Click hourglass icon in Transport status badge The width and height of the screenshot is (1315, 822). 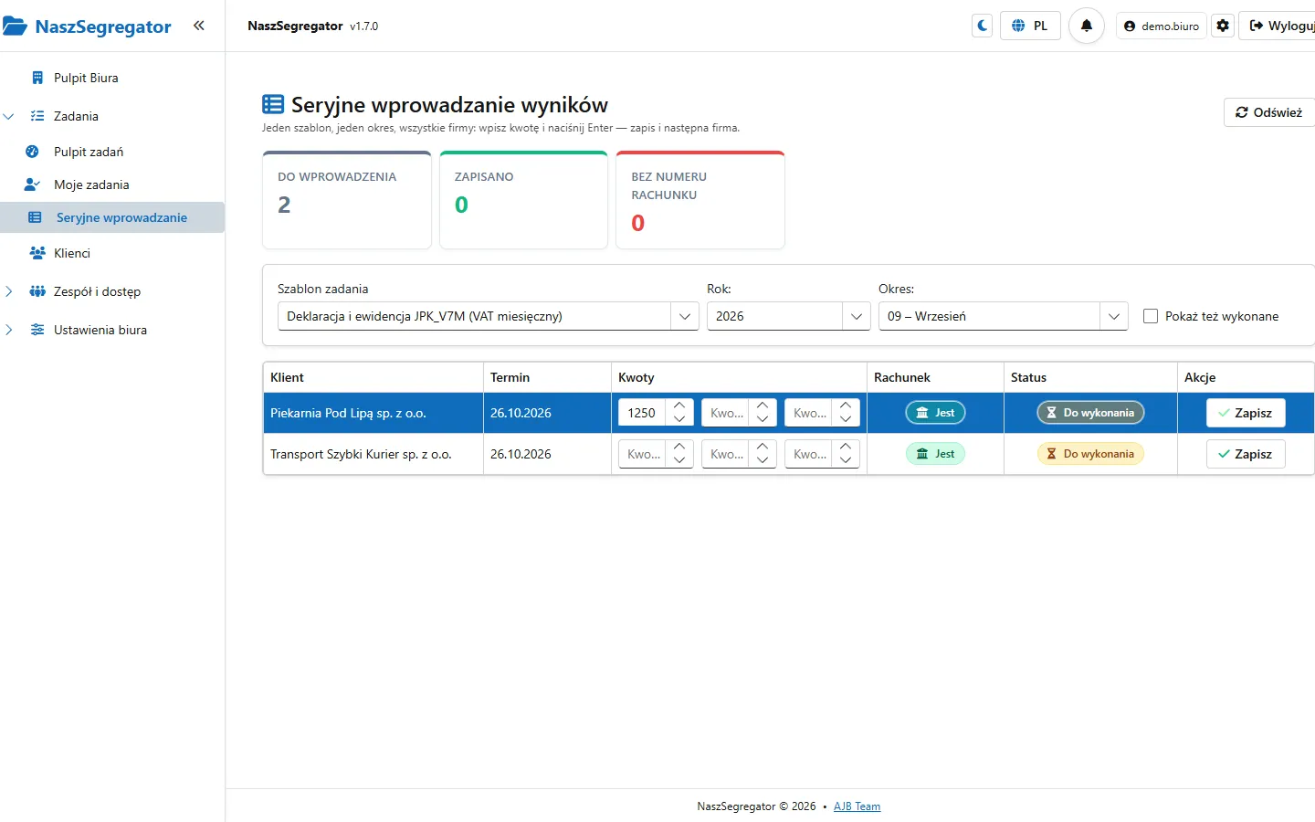(x=1051, y=454)
